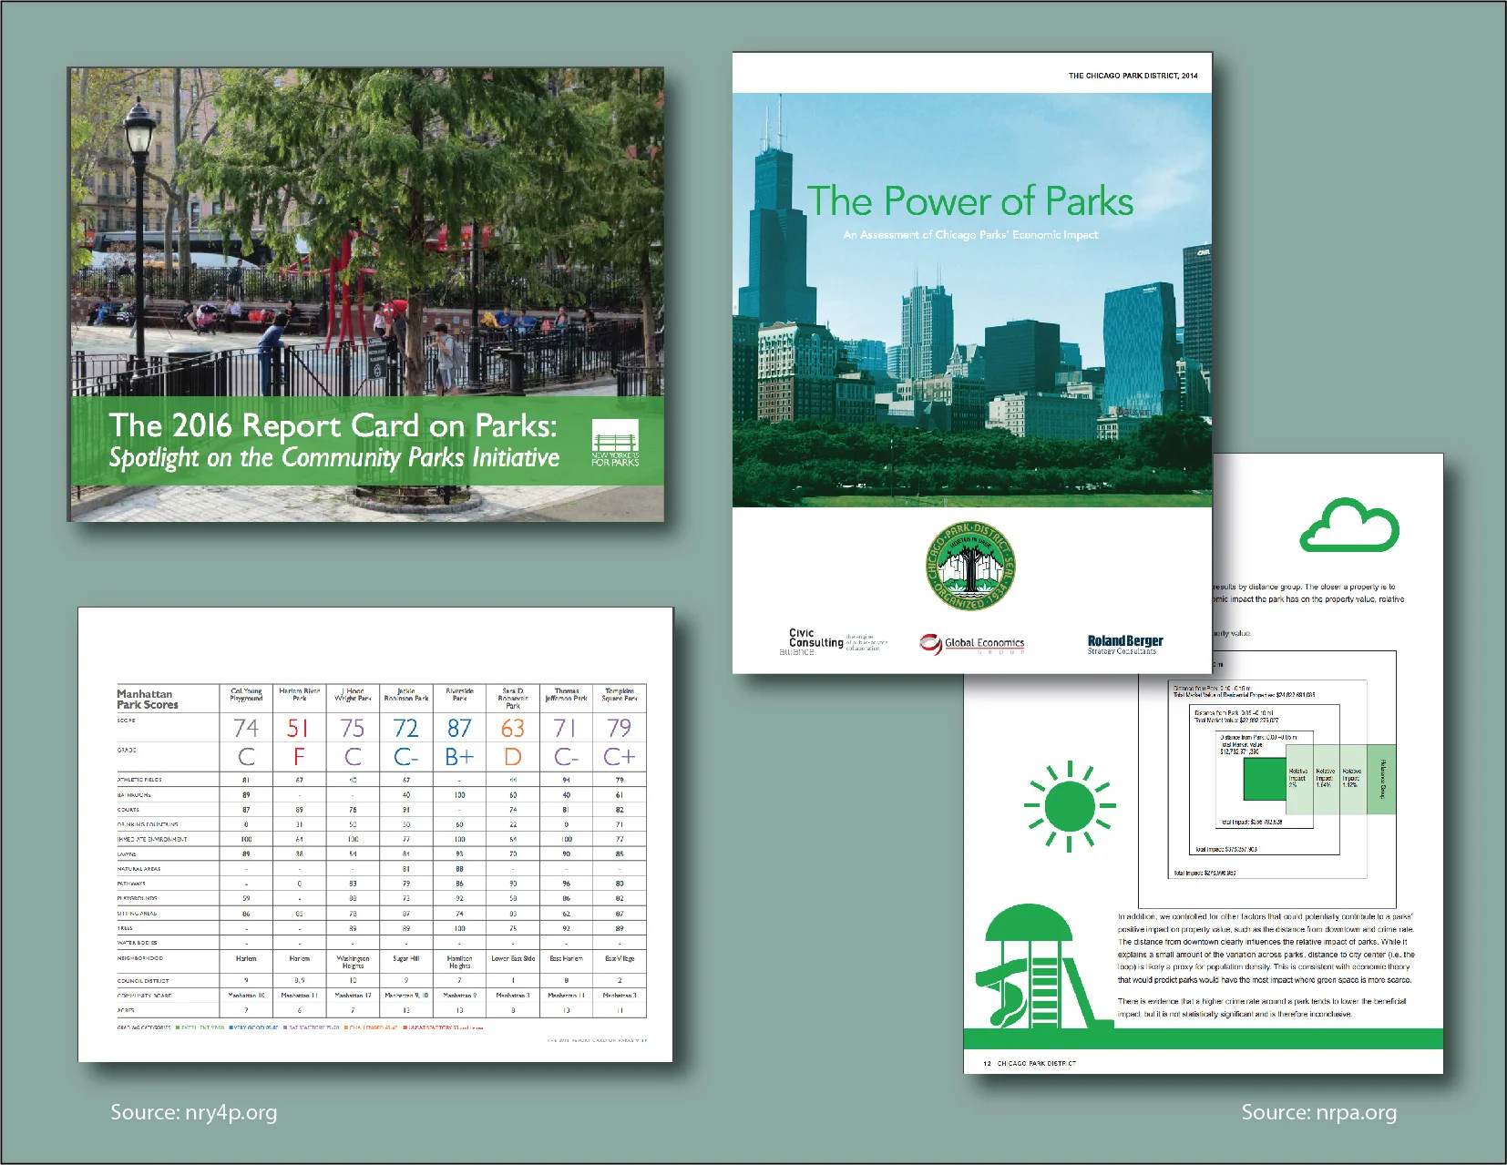Click the 'Manhattan Park Scores' table title
Screen dimensions: 1507x1165
[148, 699]
